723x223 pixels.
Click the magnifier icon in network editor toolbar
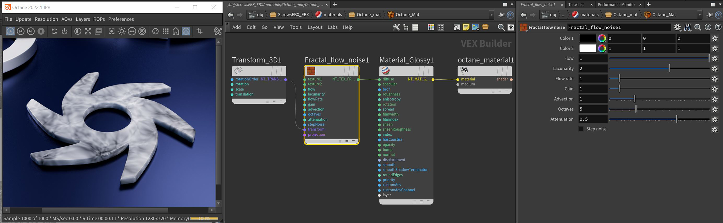click(x=501, y=27)
